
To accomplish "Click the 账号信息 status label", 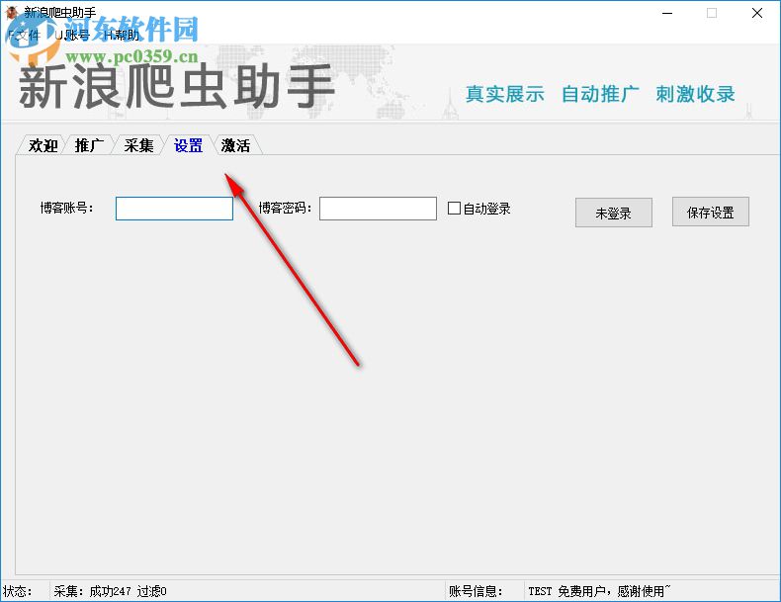I will point(476,591).
